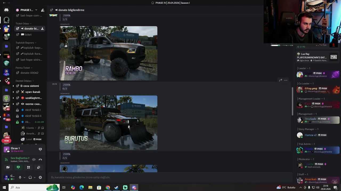The image size is (341, 191).
Task: Open the server icon with badge 60
Action: click(6, 107)
